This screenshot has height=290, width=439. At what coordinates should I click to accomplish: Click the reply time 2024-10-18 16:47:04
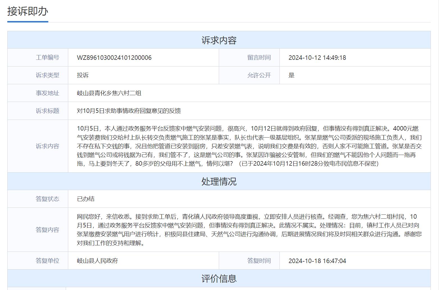[317, 261]
